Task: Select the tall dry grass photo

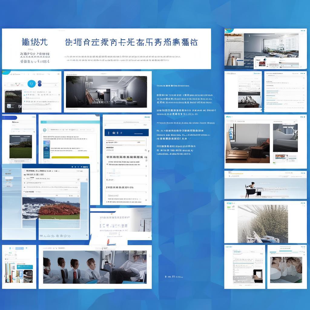Action: (x=262, y=223)
